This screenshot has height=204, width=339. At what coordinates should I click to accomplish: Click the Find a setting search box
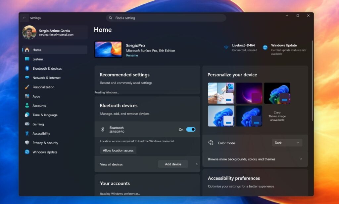tap(166, 18)
